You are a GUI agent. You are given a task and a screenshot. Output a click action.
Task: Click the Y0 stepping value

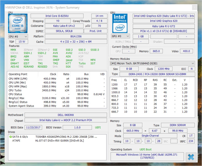(x=58, y=21)
